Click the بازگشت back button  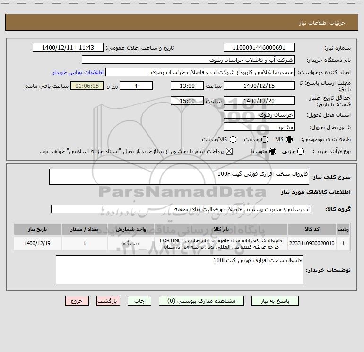tap(108, 300)
